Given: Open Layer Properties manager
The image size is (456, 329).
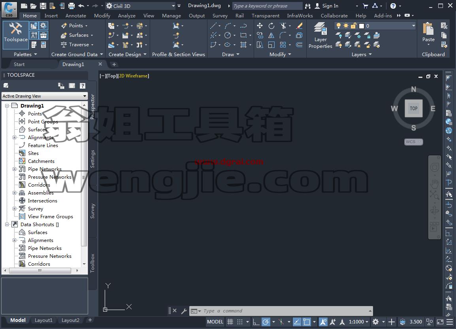Looking at the screenshot, I should [320, 35].
